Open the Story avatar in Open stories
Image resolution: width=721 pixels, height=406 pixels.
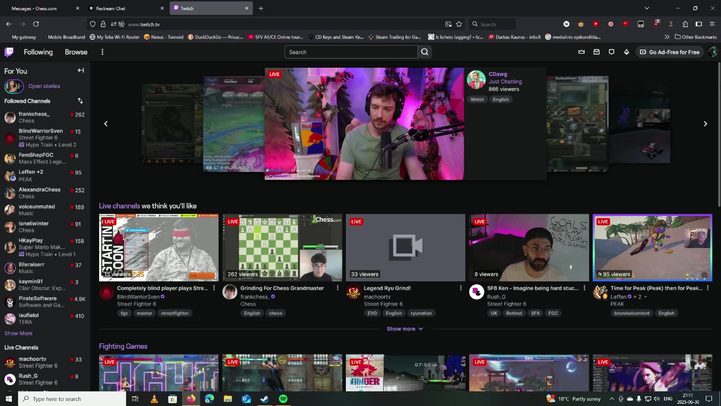tap(14, 86)
